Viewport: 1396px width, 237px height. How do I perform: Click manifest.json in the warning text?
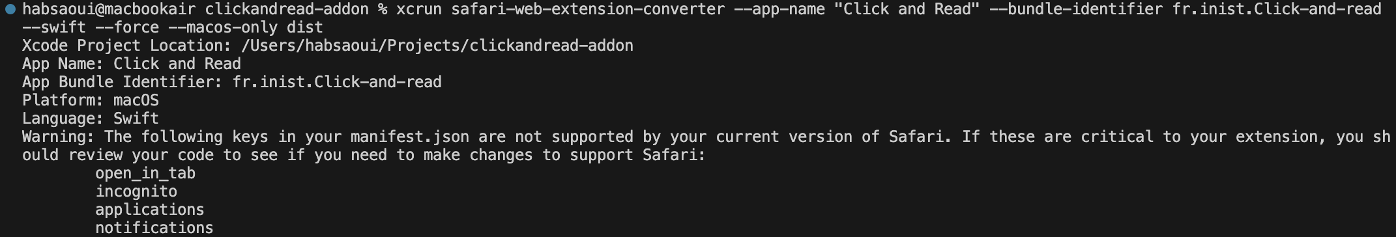(410, 137)
